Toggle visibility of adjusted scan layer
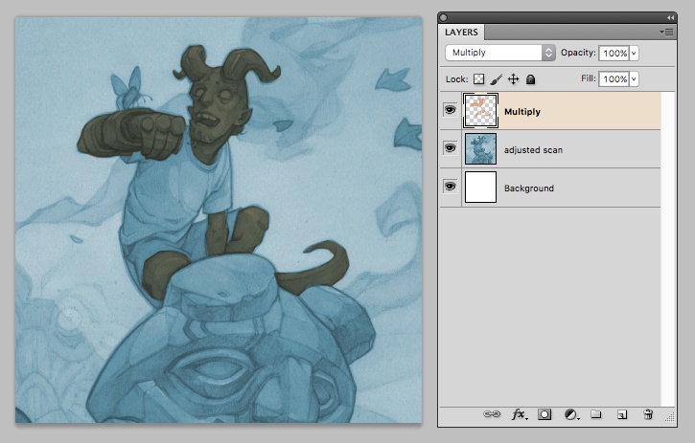 [450, 149]
